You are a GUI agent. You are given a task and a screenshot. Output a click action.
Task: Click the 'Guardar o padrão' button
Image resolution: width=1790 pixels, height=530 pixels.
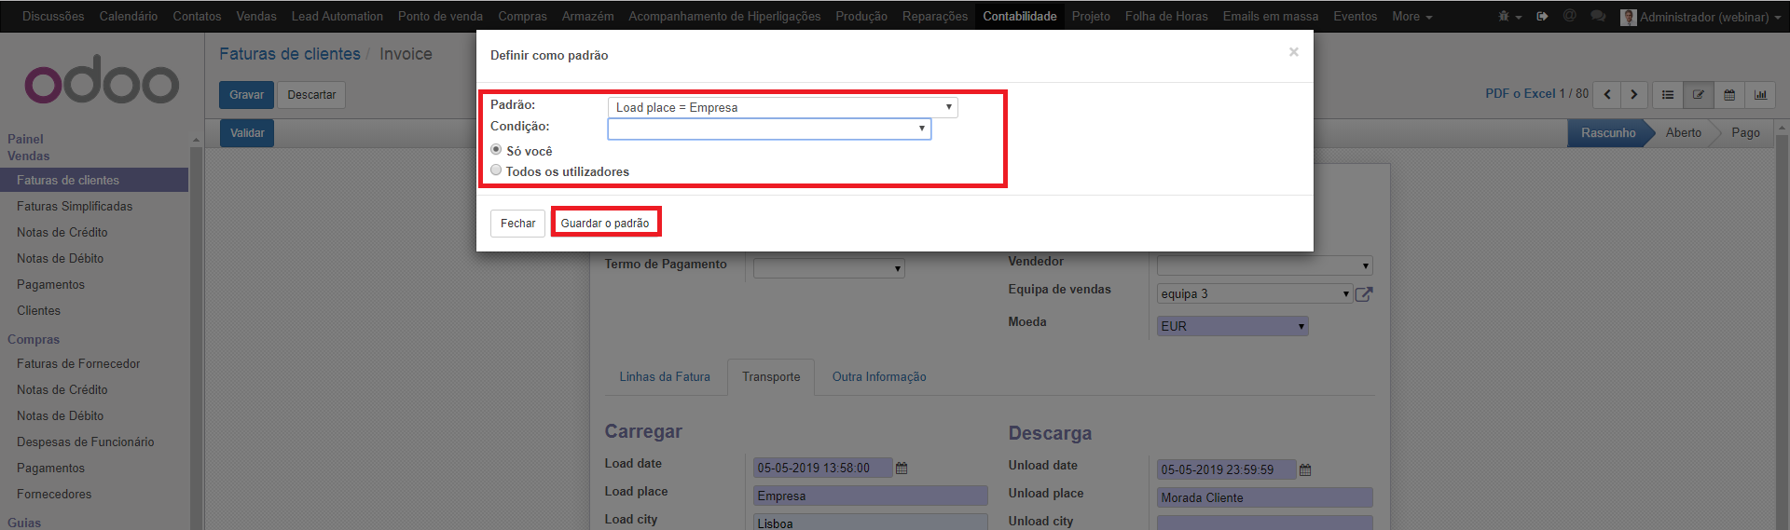(x=605, y=224)
